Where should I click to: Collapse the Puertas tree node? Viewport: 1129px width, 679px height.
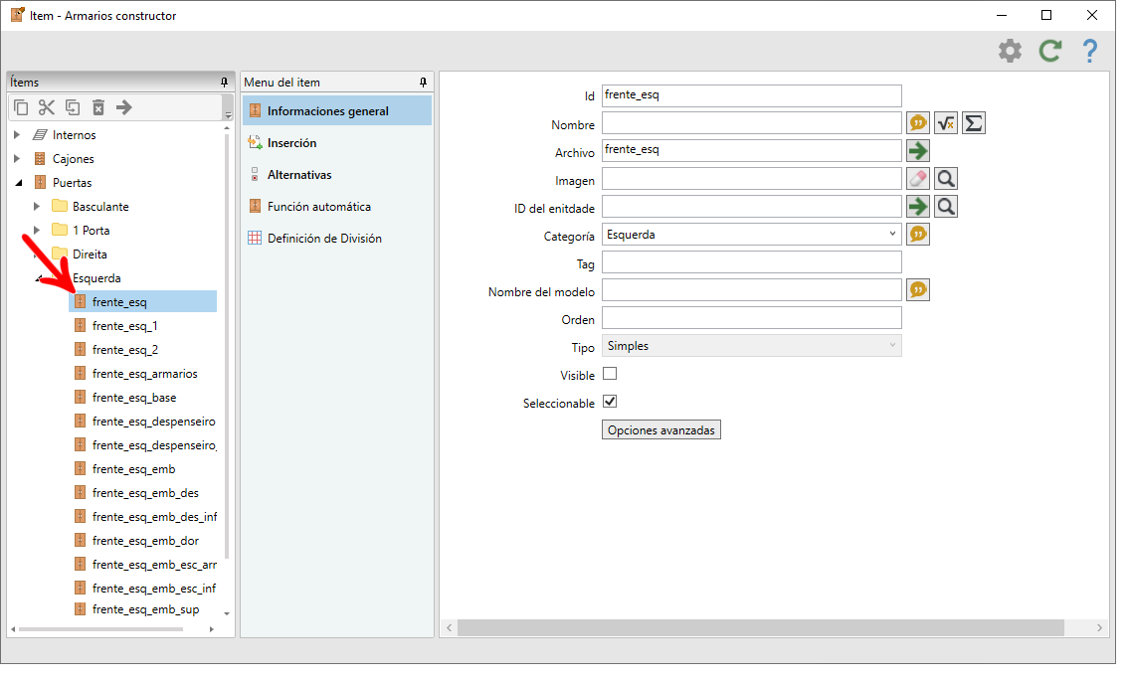pos(19,185)
